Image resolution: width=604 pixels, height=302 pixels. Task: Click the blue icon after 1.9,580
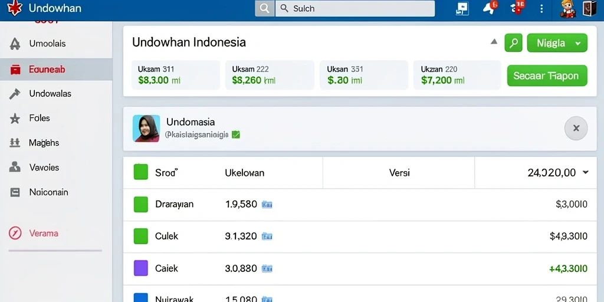[267, 205]
